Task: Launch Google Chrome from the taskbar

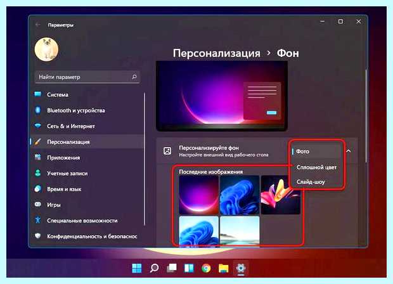Action: [206, 268]
